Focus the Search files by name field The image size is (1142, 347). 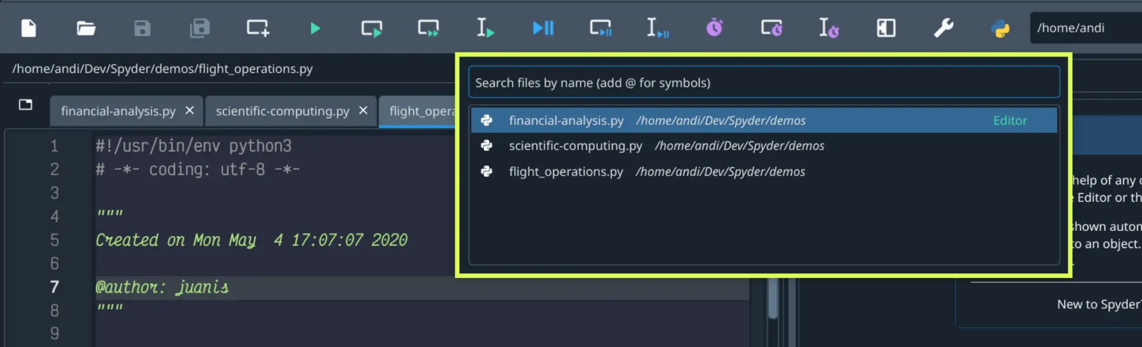tap(764, 82)
